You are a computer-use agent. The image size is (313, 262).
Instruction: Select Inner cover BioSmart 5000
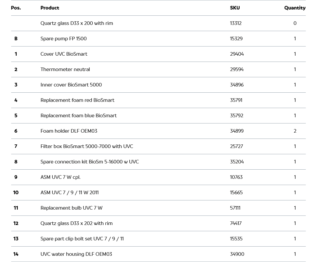click(71, 85)
